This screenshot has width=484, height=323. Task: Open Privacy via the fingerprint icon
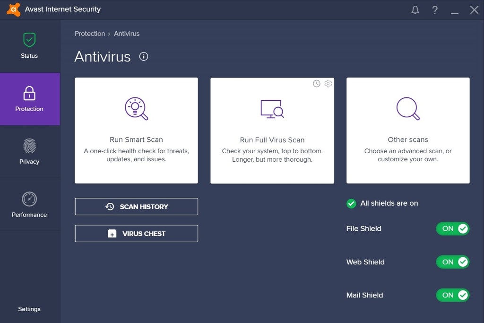click(x=29, y=146)
